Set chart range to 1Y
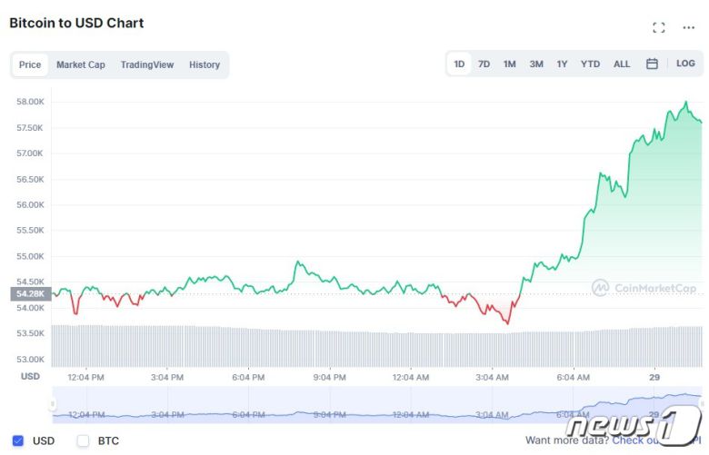This screenshot has height=455, width=709. coord(563,64)
